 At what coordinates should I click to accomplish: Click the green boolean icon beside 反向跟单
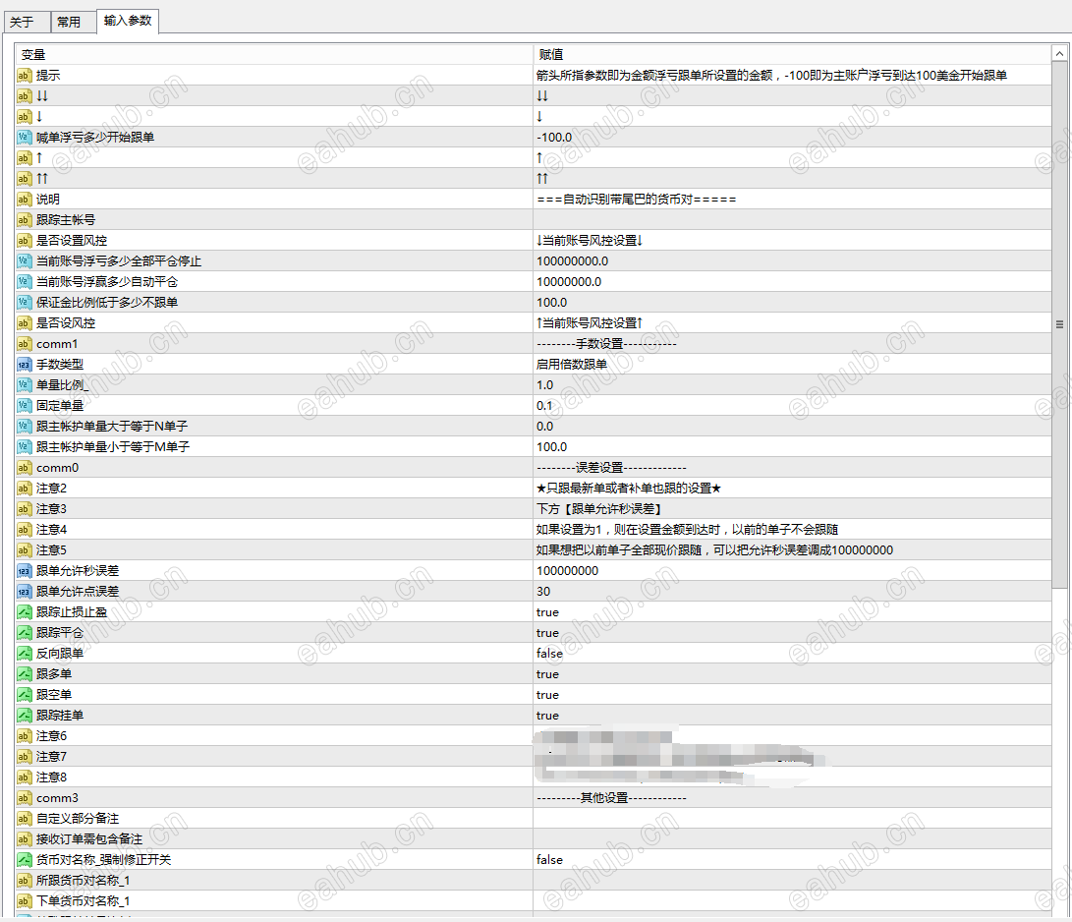(x=23, y=653)
